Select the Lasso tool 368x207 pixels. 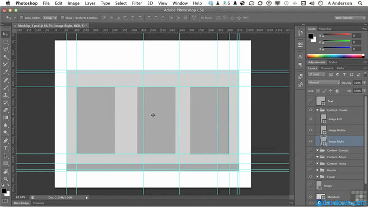click(5, 49)
